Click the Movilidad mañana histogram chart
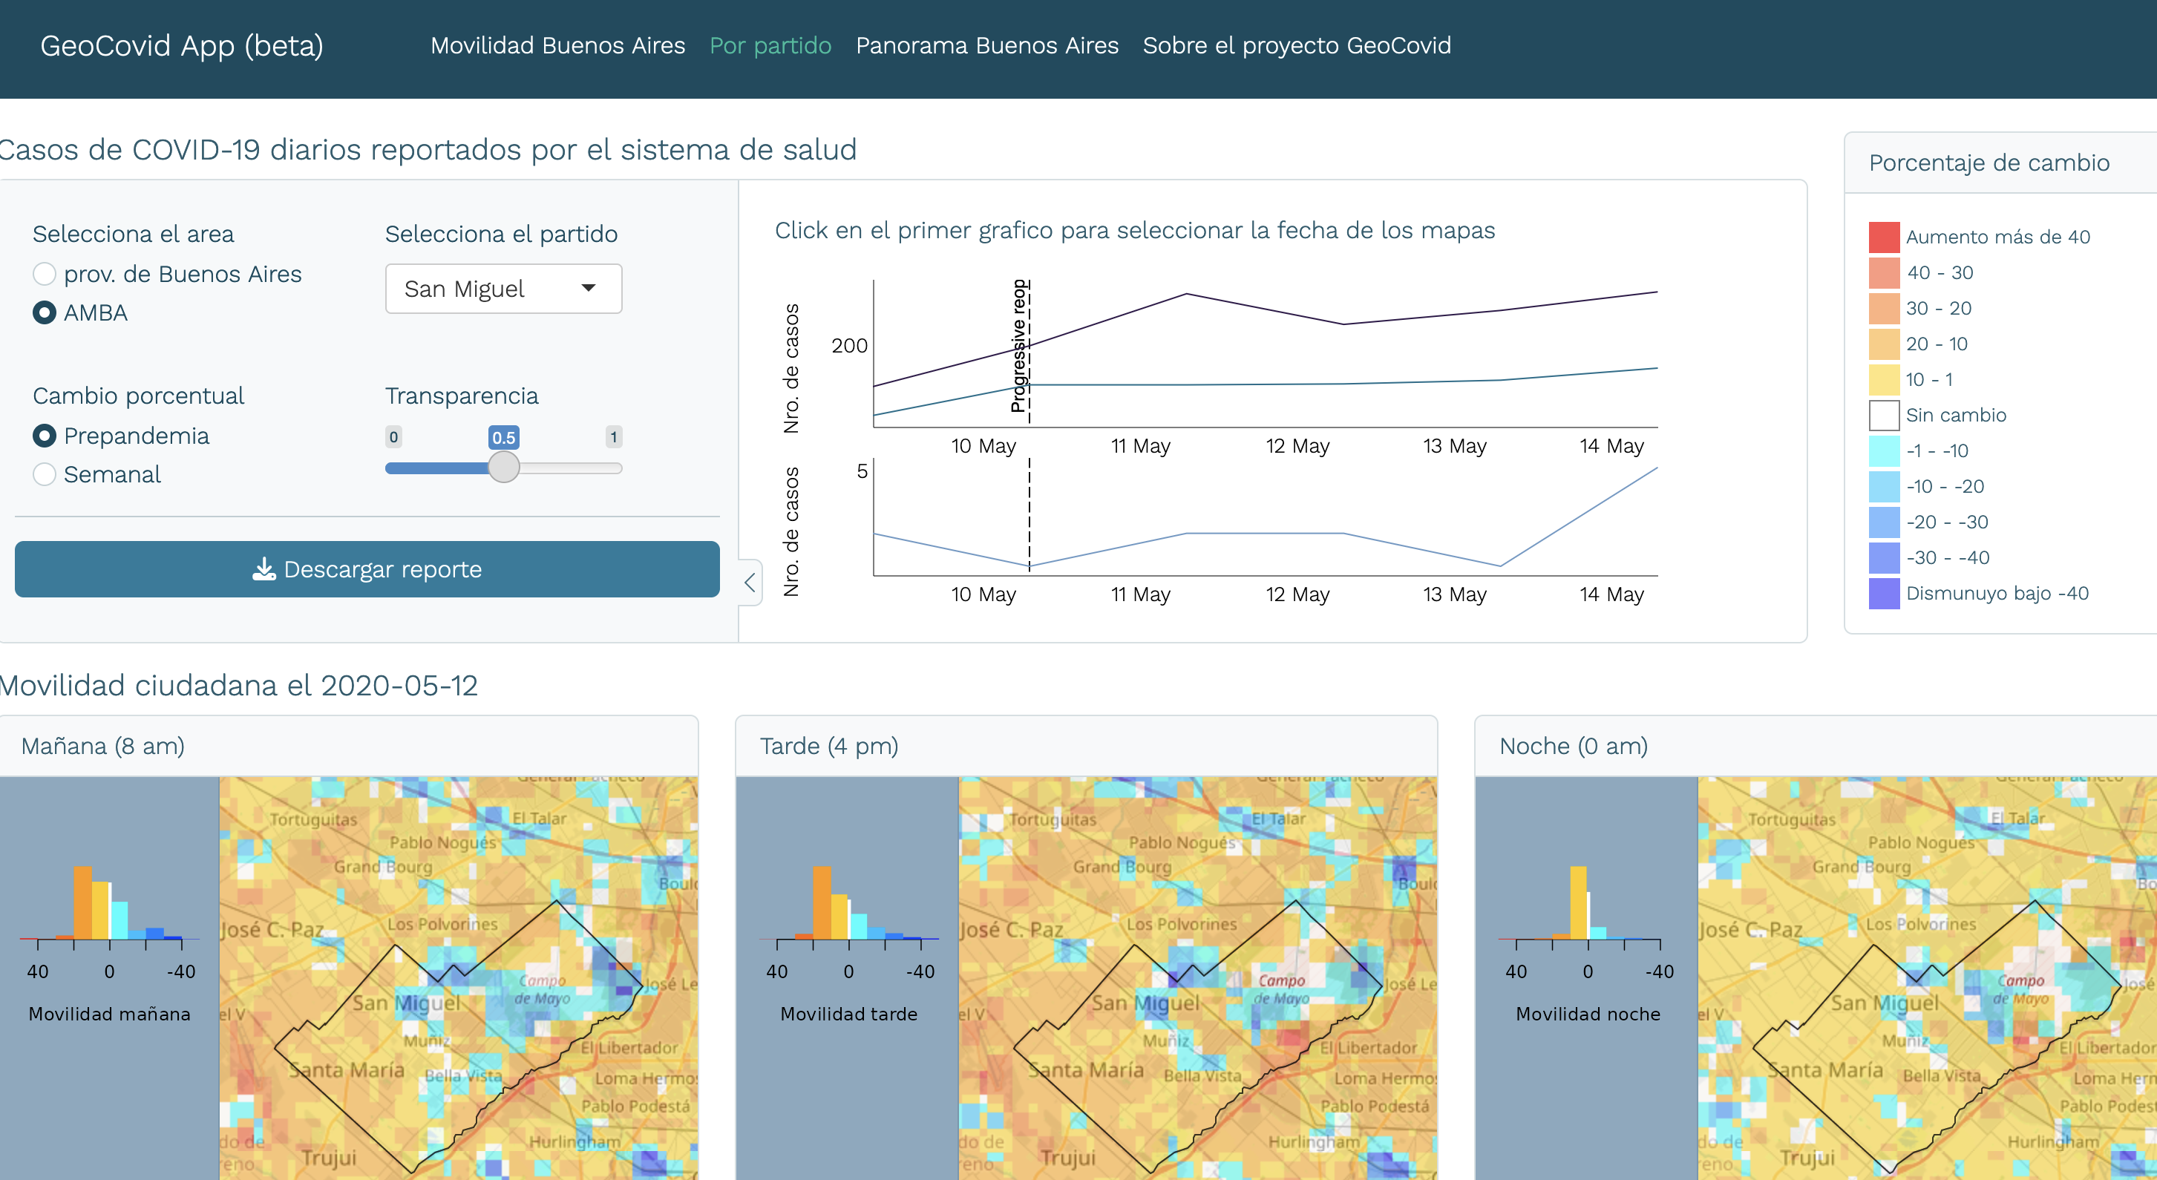 point(110,908)
